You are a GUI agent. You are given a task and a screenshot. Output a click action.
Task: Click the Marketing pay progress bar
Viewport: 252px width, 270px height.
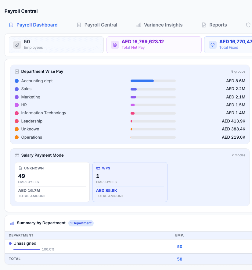click(x=153, y=97)
